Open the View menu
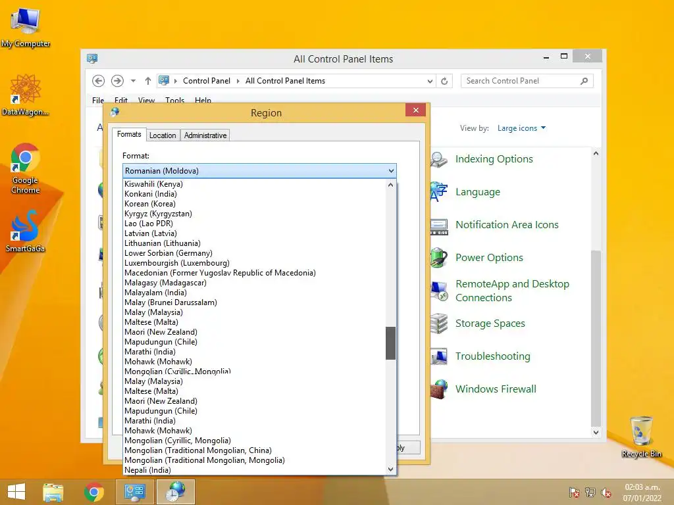The width and height of the screenshot is (674, 505). click(x=146, y=101)
